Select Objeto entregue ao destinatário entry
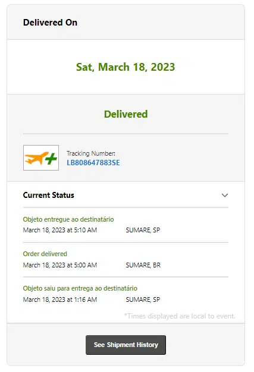 click(68, 219)
